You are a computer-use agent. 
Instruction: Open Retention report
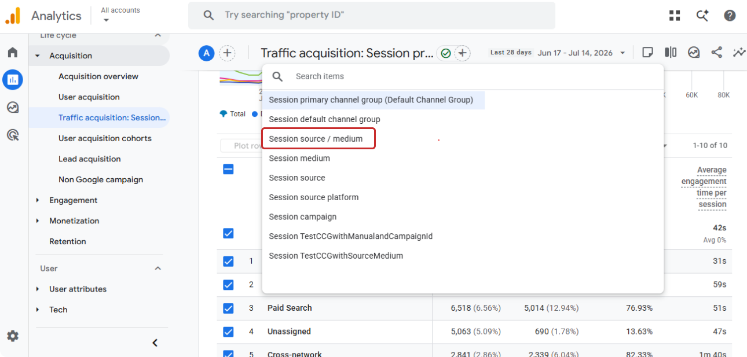(68, 242)
